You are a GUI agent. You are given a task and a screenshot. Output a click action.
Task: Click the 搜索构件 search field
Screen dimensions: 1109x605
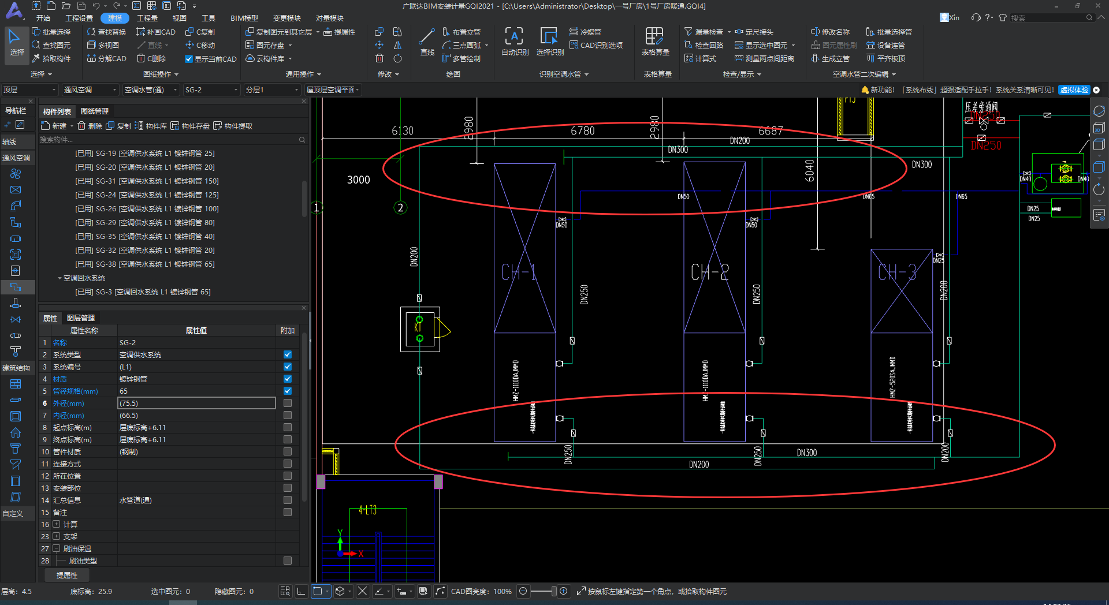pos(172,140)
